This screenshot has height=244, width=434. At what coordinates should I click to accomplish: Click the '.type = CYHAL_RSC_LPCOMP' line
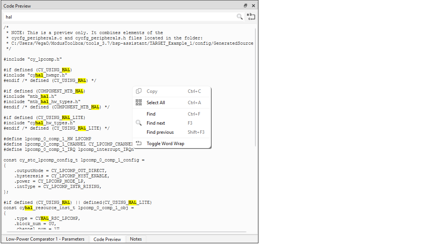coord(47,218)
